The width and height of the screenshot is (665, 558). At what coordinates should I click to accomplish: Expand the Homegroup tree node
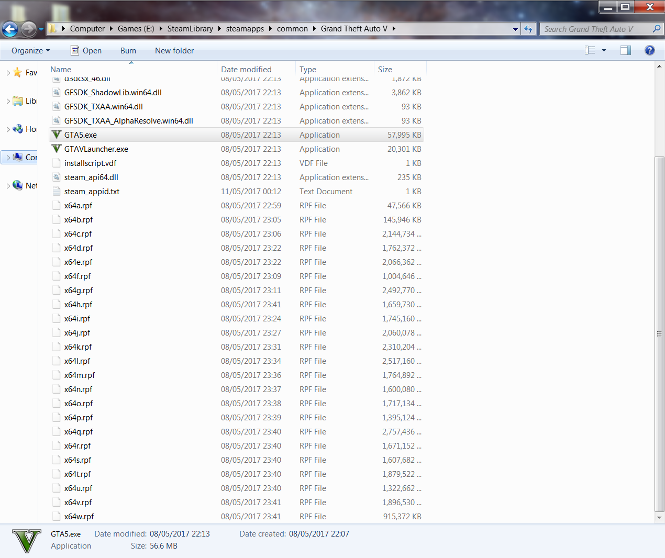[8, 129]
